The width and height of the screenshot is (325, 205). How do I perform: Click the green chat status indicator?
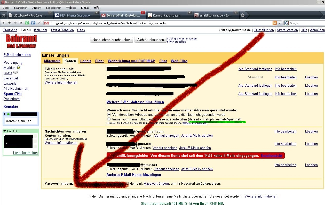tap(8, 114)
